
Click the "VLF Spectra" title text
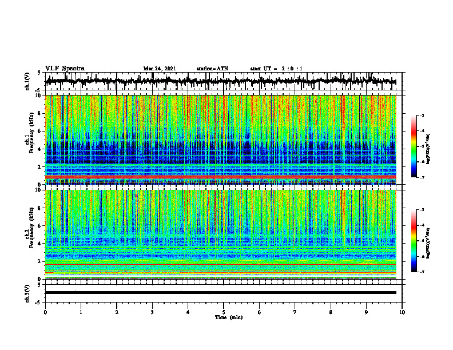pos(65,69)
